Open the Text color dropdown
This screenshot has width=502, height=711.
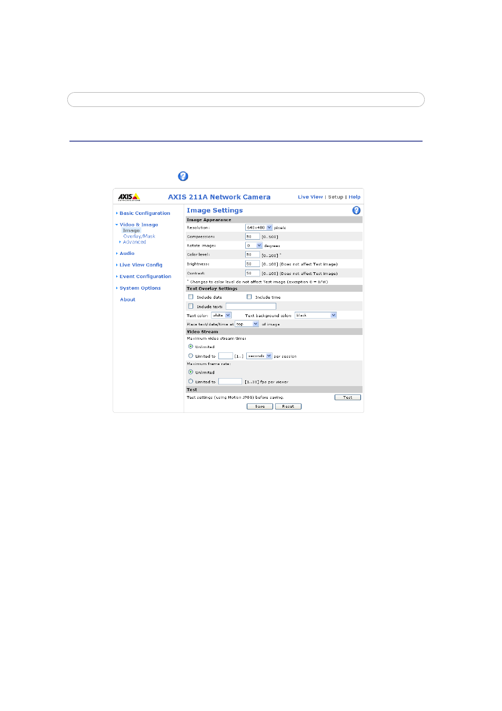(222, 315)
